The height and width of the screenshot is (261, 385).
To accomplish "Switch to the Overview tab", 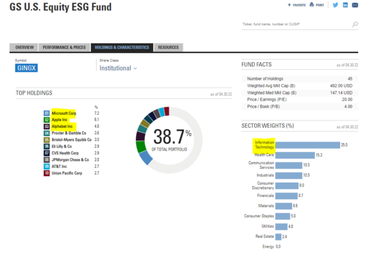I will pyautogui.click(x=24, y=47).
